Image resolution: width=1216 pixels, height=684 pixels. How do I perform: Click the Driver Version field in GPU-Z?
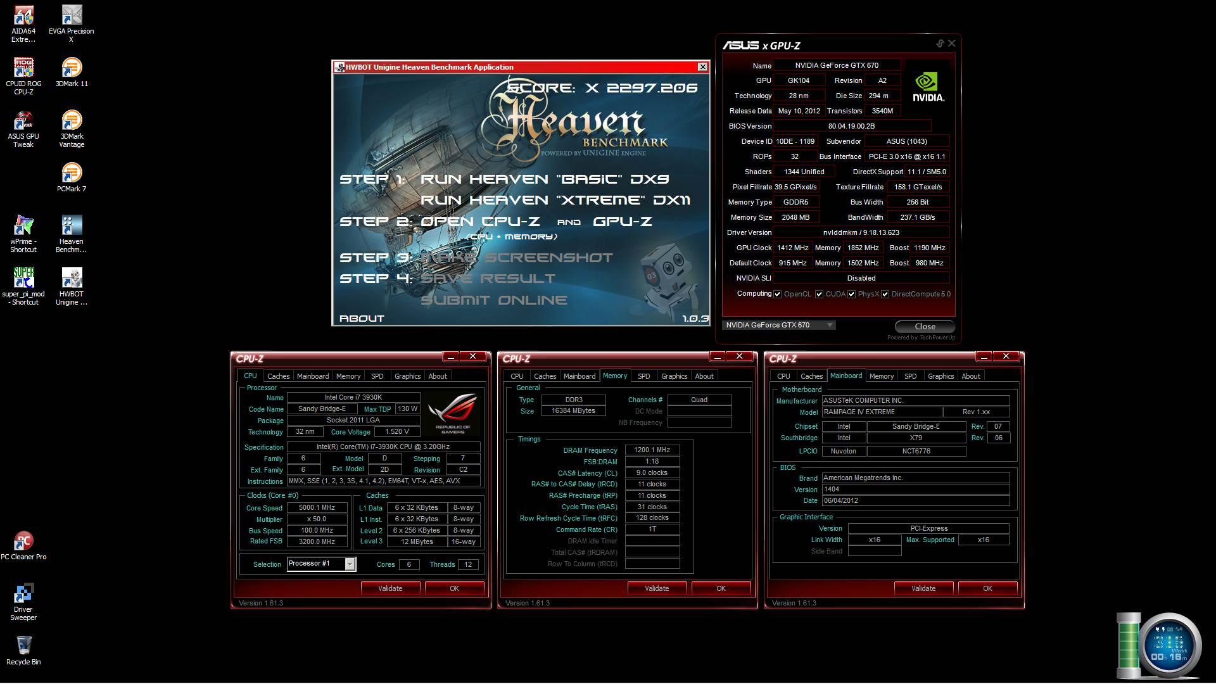tap(861, 232)
